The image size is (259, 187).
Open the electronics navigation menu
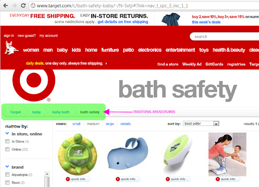coord(150,50)
